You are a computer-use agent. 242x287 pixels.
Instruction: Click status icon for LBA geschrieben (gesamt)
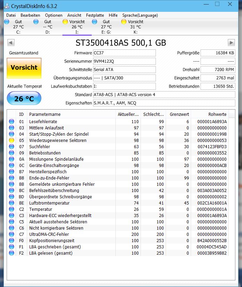pos(12,247)
